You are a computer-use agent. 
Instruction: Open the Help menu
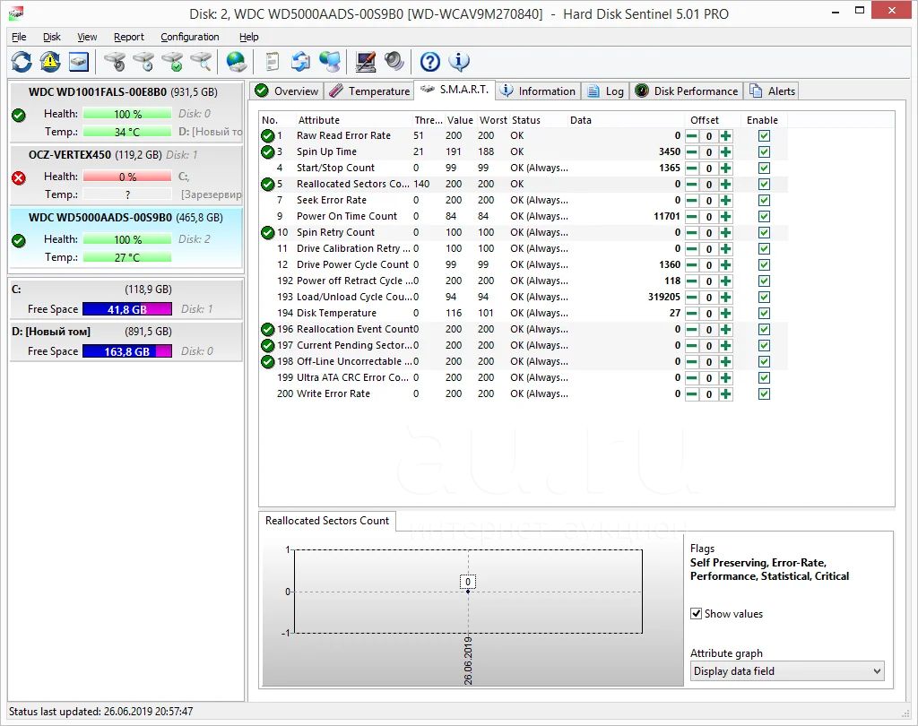249,37
